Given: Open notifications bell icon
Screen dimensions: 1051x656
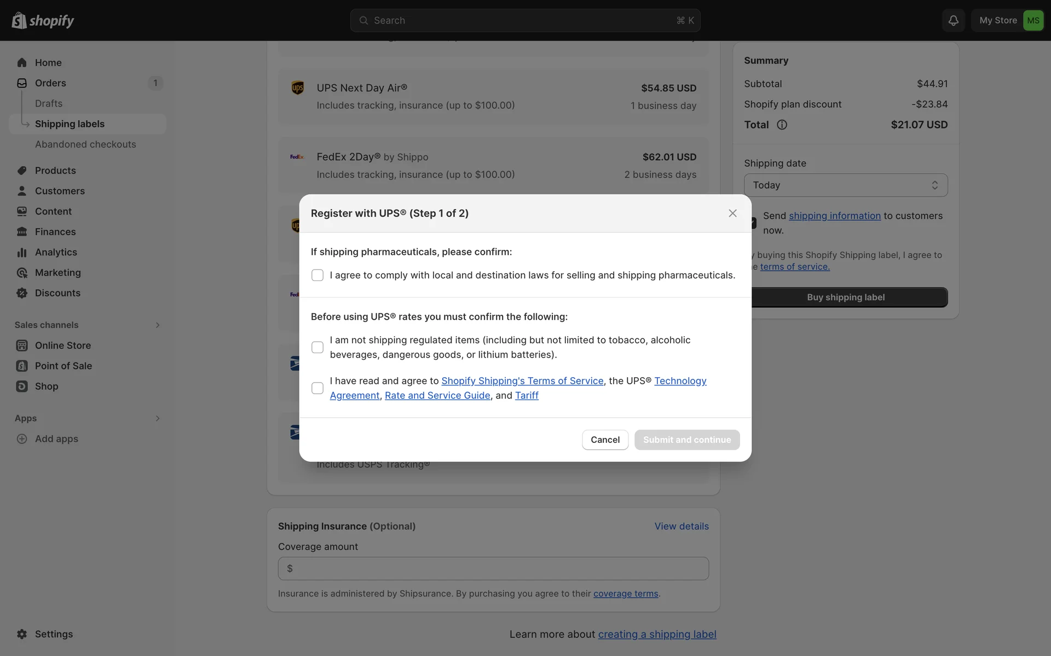Looking at the screenshot, I should point(953,20).
